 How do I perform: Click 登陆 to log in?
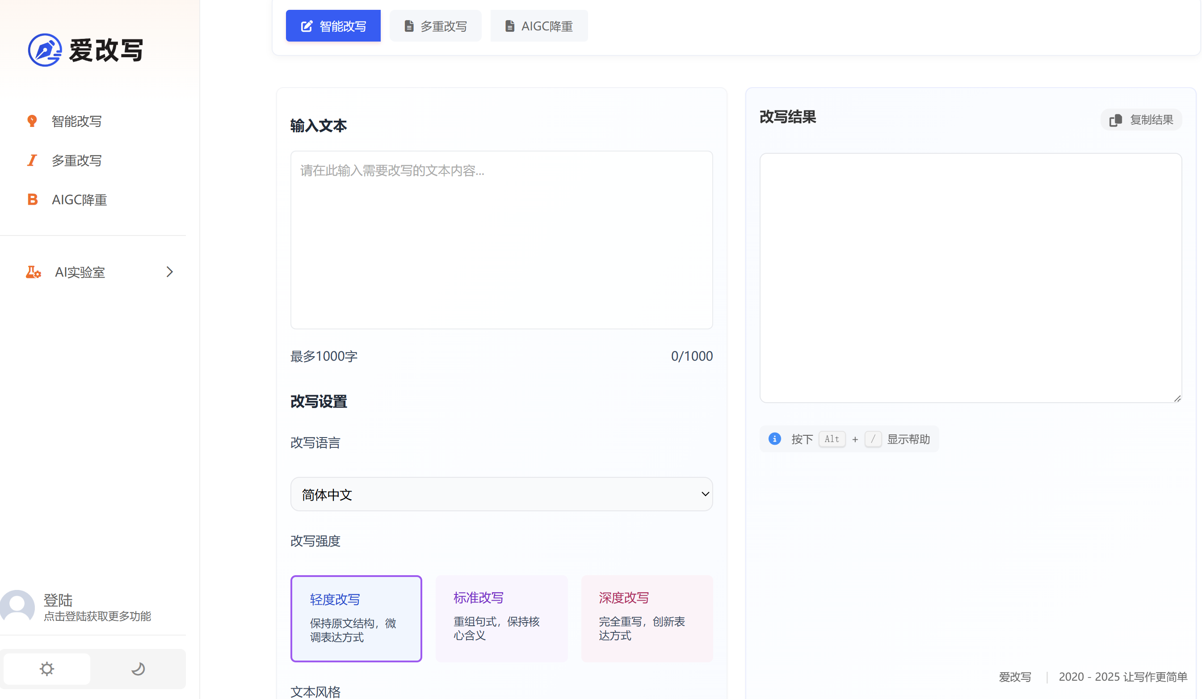click(x=58, y=600)
